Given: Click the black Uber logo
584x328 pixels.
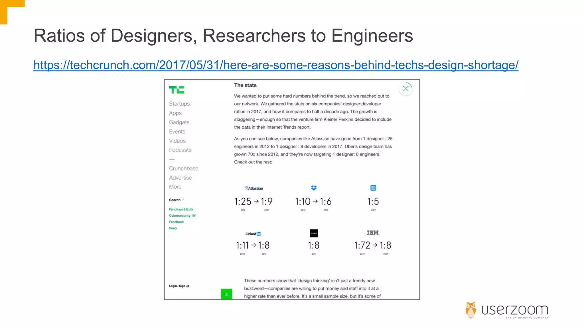Looking at the screenshot, I should point(314,233).
